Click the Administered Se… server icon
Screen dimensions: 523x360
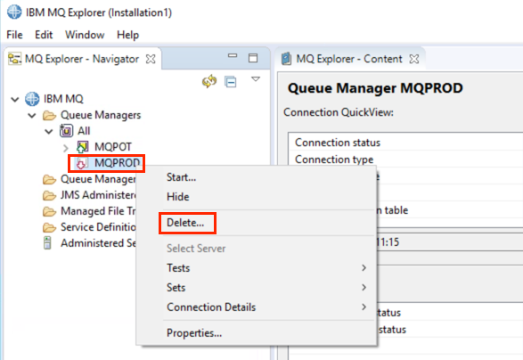[47, 243]
